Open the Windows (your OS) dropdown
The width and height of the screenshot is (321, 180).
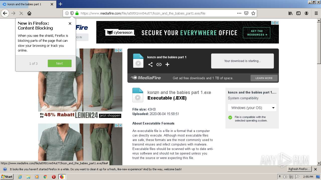pyautogui.click(x=252, y=108)
